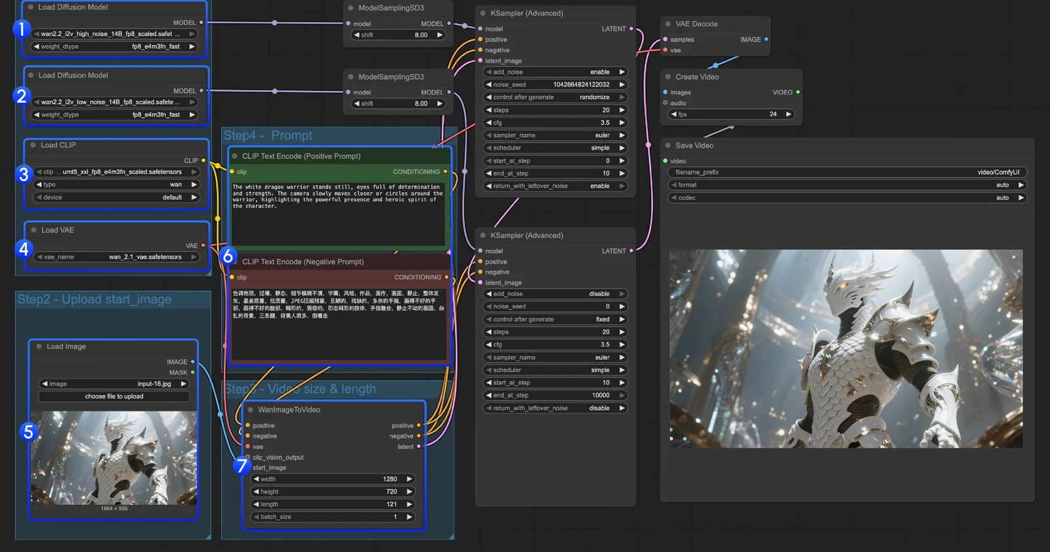Click the width 1280 value field
The image size is (1050, 552).
click(x=333, y=479)
